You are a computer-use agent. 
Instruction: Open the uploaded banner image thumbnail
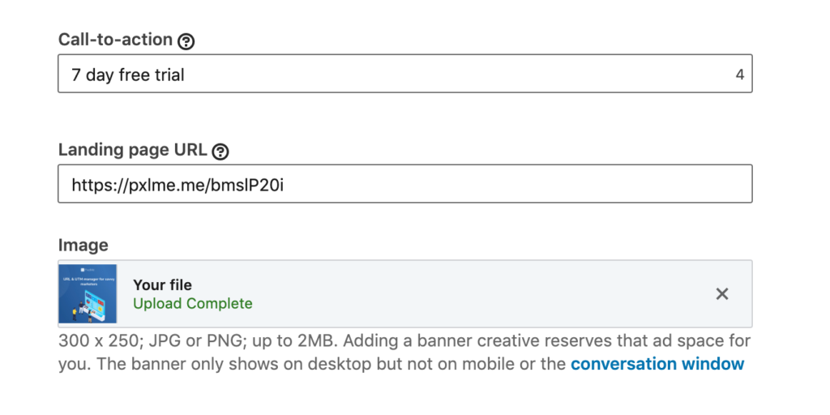click(88, 293)
